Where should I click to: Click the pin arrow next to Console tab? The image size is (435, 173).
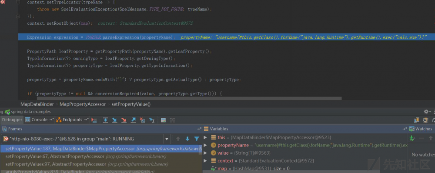pyautogui.click(x=52, y=120)
